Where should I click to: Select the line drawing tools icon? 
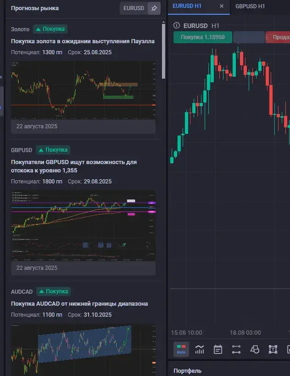[236, 349]
